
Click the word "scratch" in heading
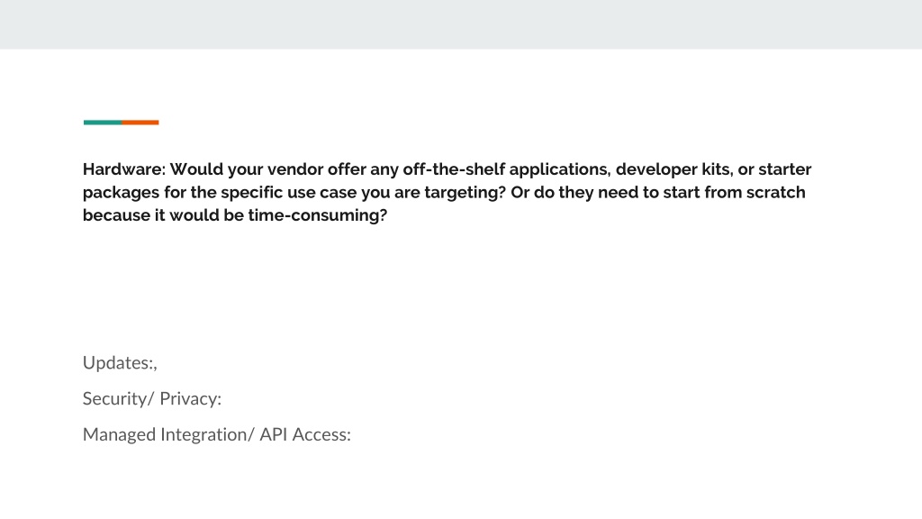[776, 193]
